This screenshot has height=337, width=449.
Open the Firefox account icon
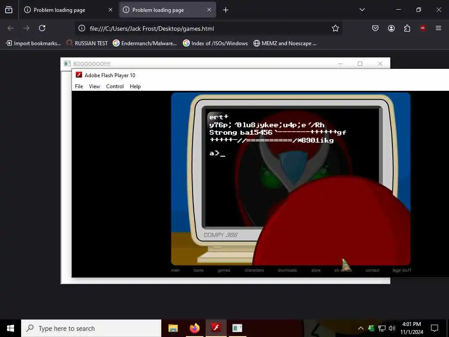tap(391, 28)
